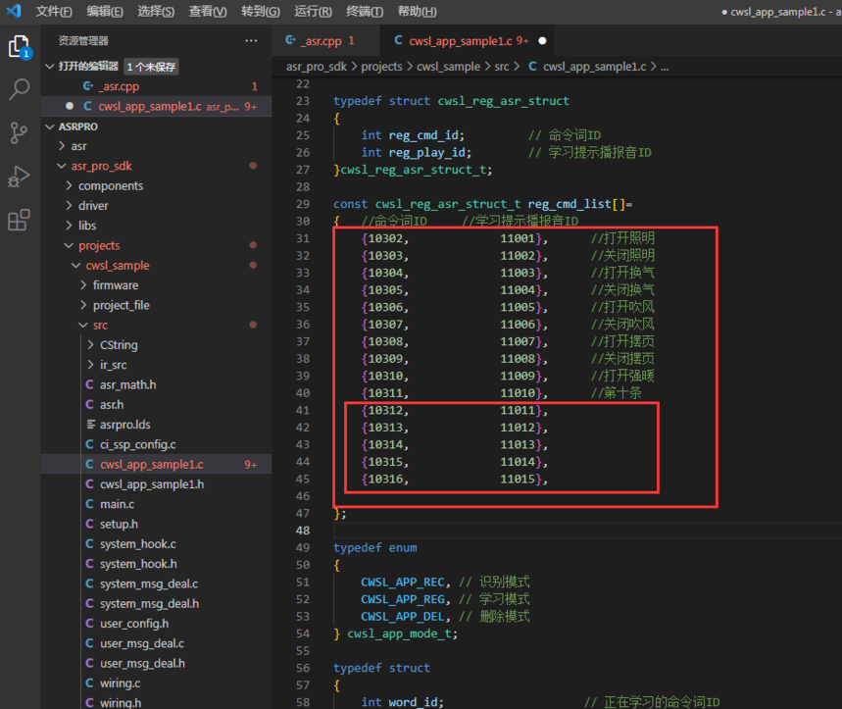This screenshot has width=842, height=709.
Task: Open the Run and Debug view icon
Action: click(20, 177)
